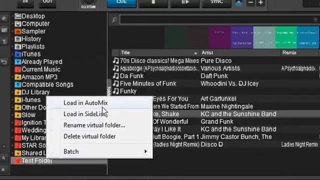Click the magenta Funky sample pad
This screenshot has height=180, width=320.
pyautogui.click(x=219, y=37)
